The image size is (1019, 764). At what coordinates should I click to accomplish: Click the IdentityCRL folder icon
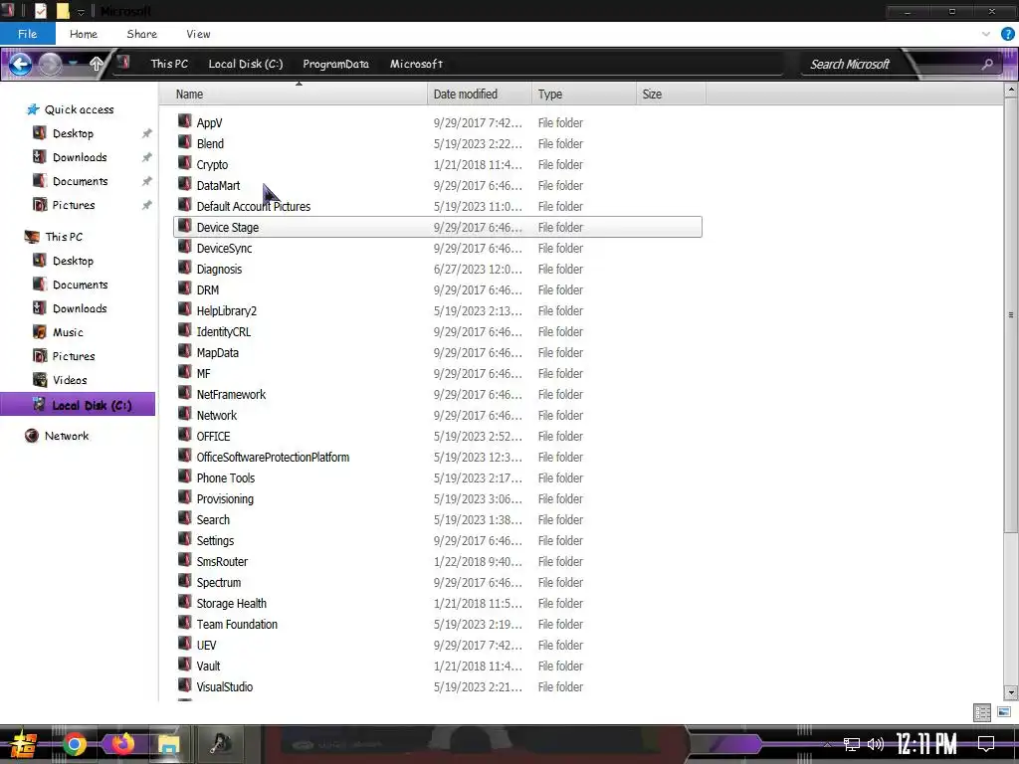pos(184,330)
